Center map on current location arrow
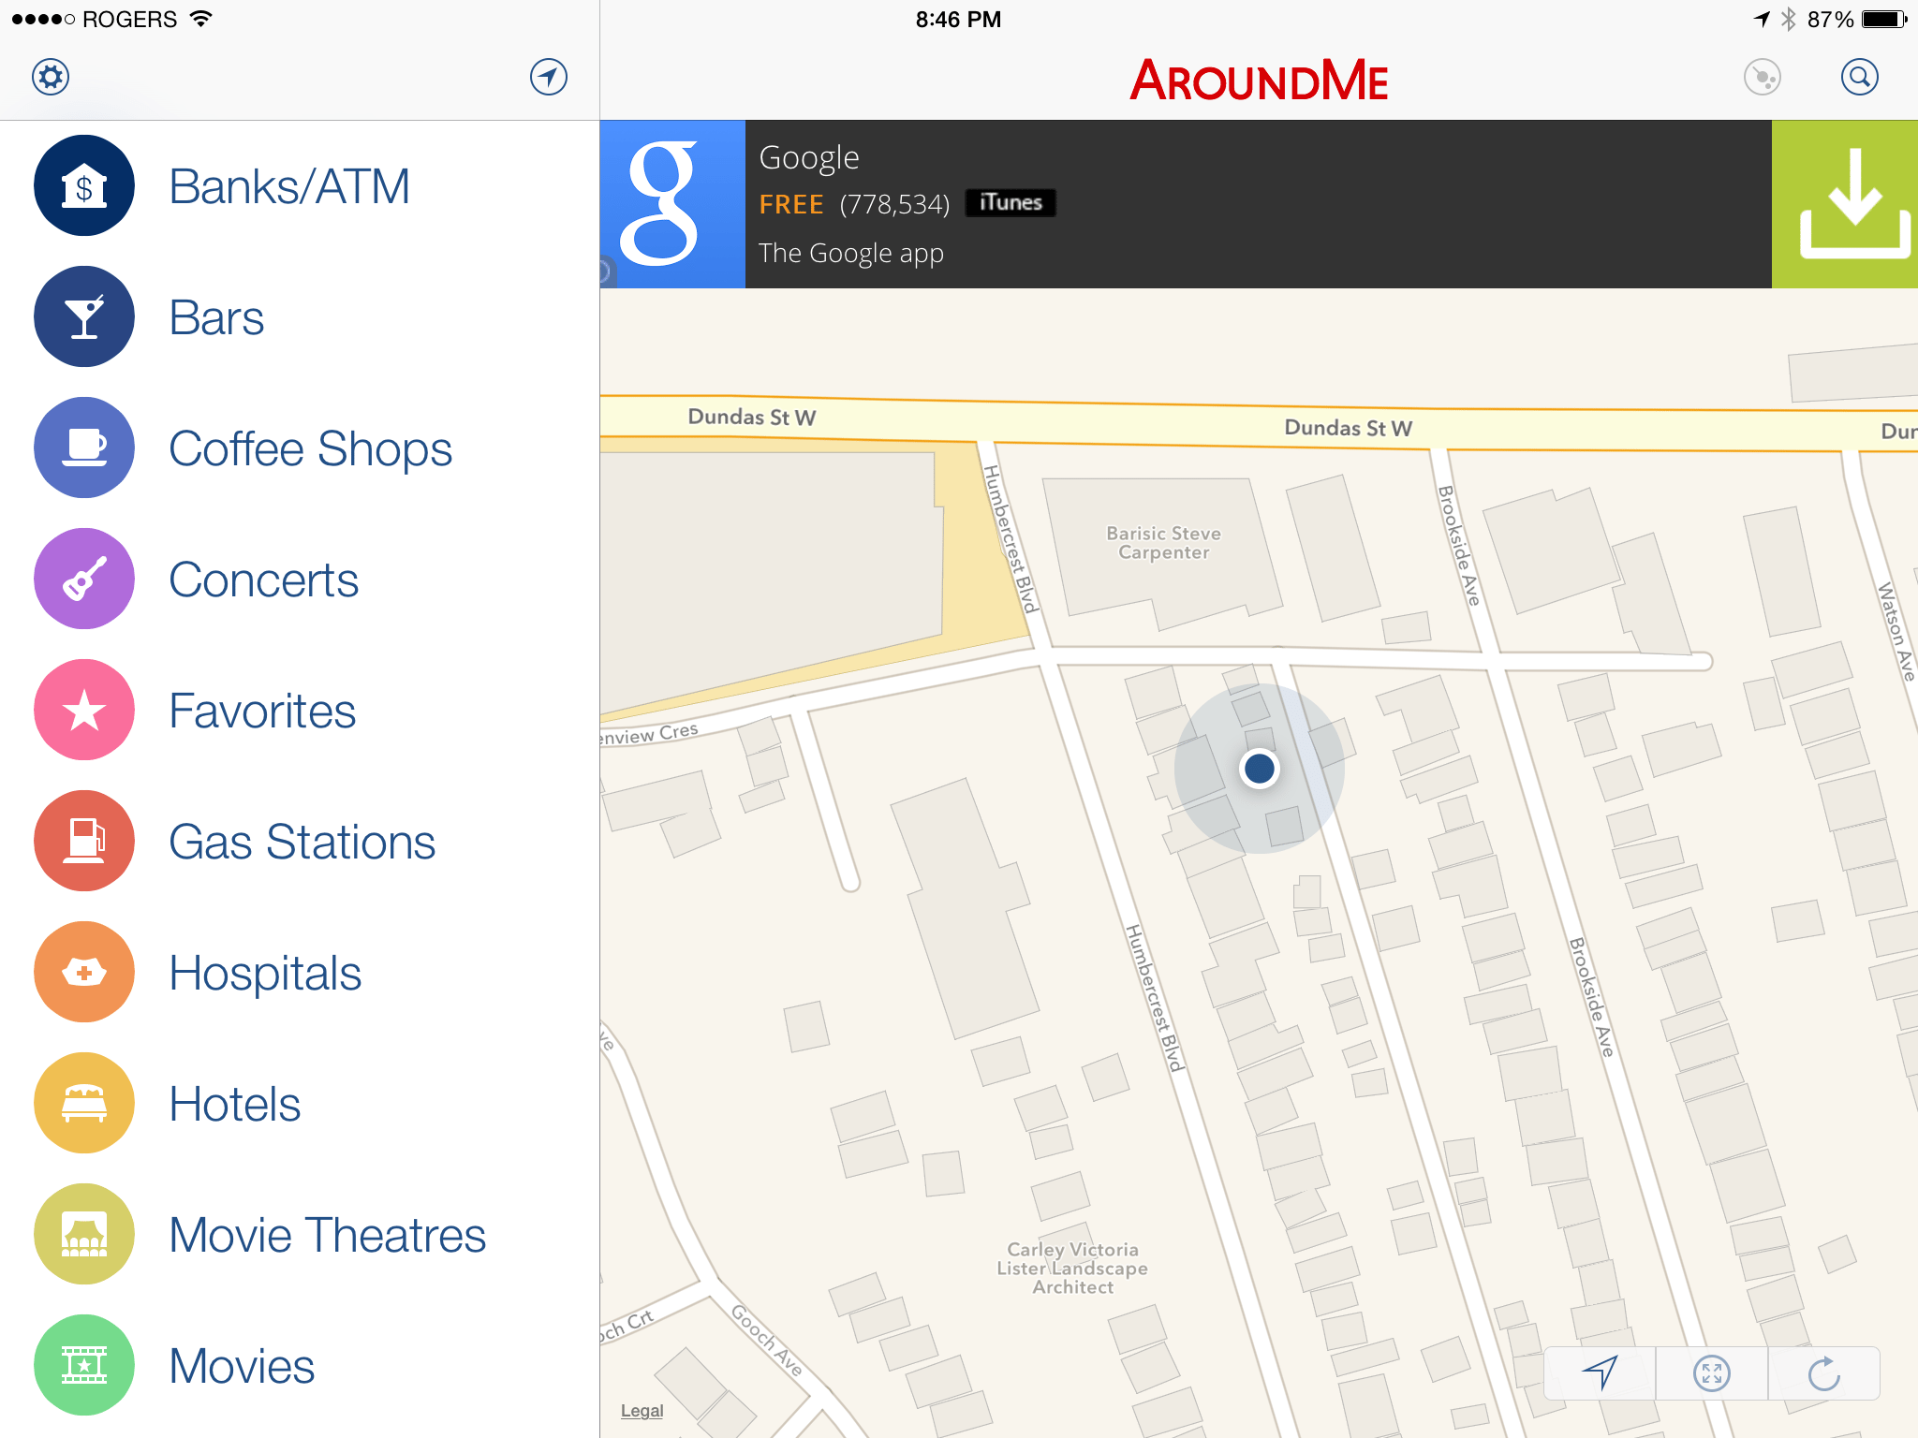 [1600, 1373]
